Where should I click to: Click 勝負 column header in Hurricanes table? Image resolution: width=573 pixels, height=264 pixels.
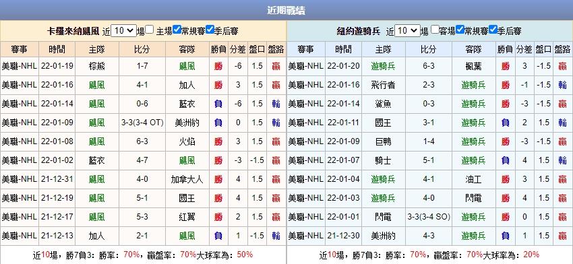(218, 49)
